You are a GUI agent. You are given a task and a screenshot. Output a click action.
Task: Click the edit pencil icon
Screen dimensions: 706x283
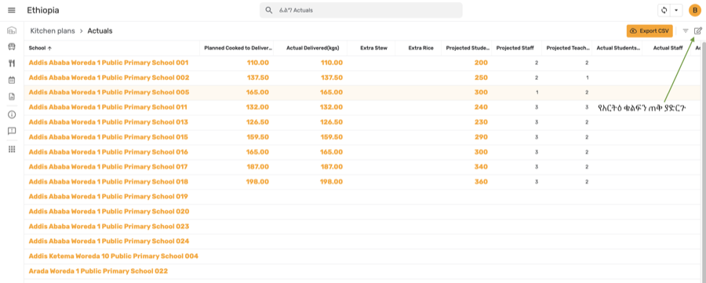coord(698,31)
